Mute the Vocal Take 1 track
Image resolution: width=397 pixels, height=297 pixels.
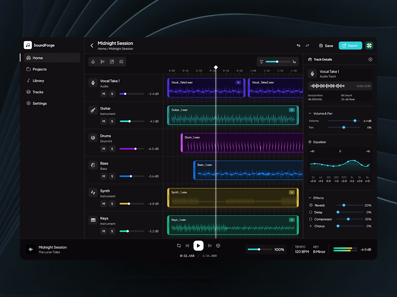104,94
